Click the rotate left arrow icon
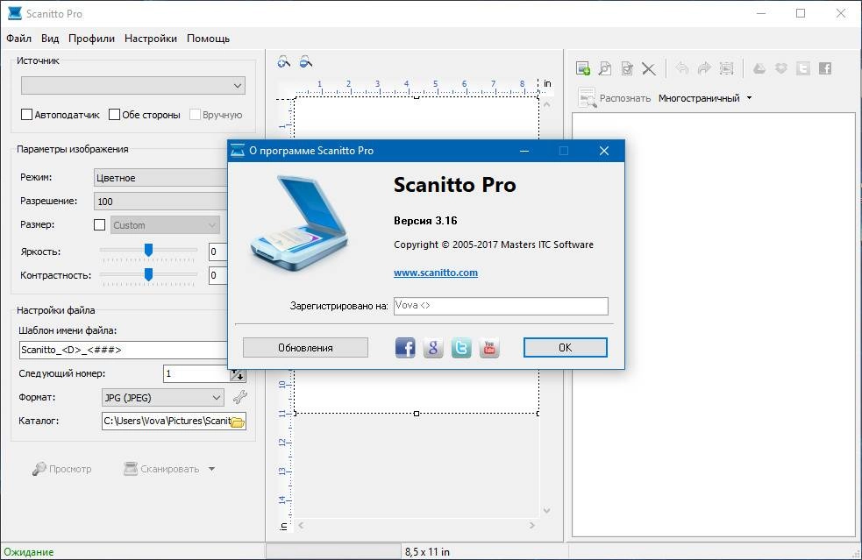Screen dimensions: 862x560 [681, 68]
